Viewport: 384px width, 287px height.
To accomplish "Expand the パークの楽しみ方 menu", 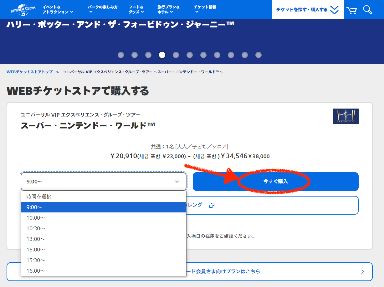I will (x=103, y=9).
